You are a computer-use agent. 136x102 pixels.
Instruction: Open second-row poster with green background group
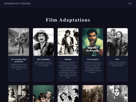pyautogui.click(x=43, y=94)
